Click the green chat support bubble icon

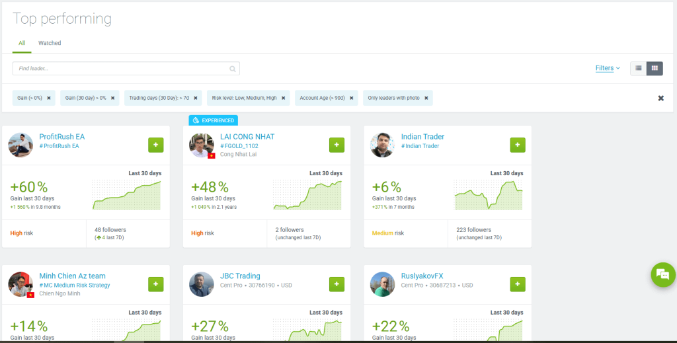662,274
